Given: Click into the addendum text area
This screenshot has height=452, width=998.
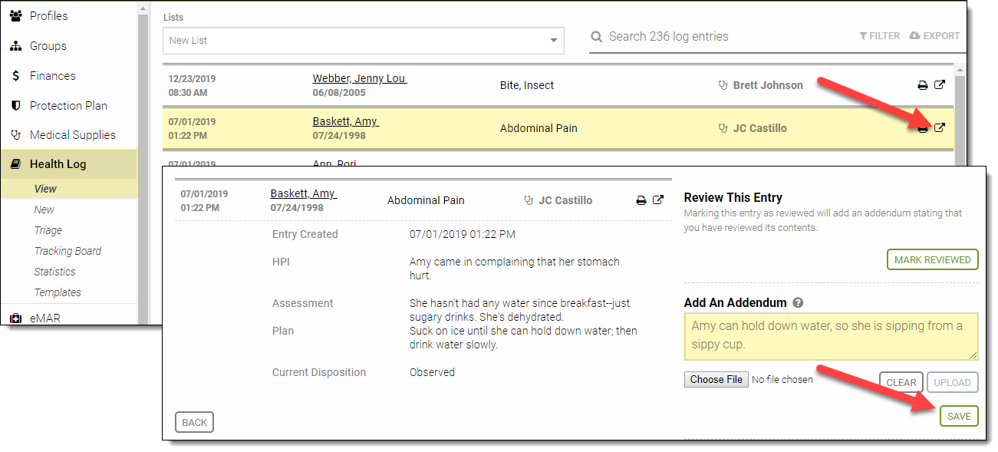Looking at the screenshot, I should [x=830, y=336].
